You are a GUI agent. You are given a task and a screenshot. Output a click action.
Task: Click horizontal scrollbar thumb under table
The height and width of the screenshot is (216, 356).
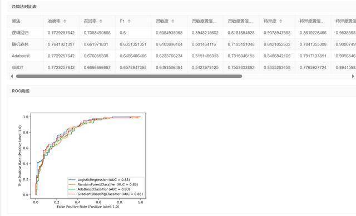point(129,77)
